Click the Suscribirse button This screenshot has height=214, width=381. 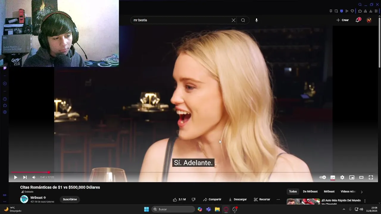[70, 199]
